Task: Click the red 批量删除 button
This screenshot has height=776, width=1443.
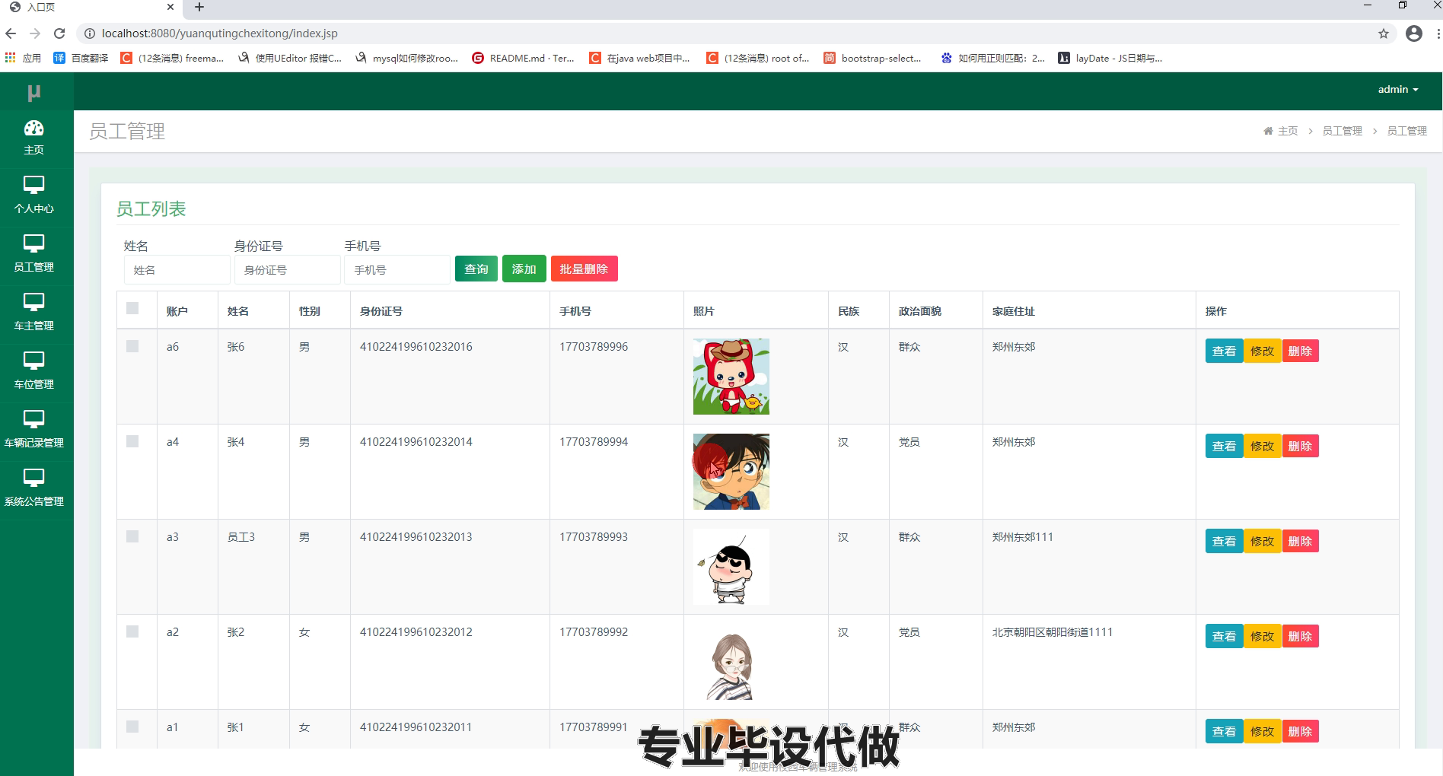Action: [x=585, y=269]
